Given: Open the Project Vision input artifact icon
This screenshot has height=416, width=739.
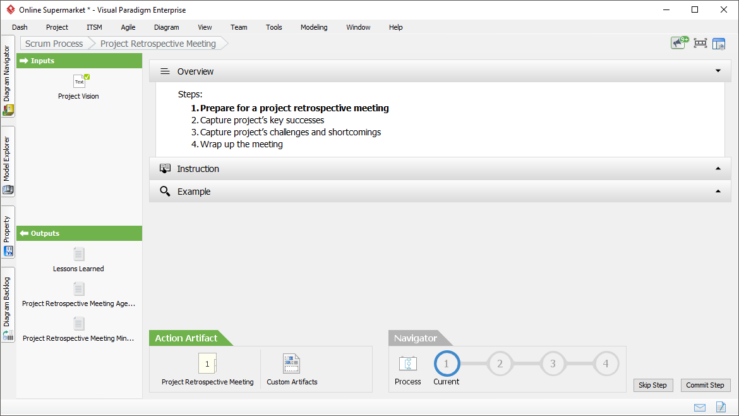Looking at the screenshot, I should click(x=81, y=81).
